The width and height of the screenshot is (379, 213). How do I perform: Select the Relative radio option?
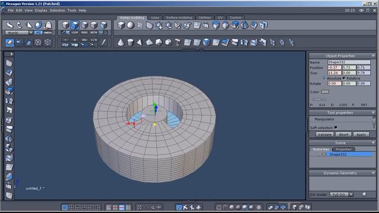[x=344, y=78]
